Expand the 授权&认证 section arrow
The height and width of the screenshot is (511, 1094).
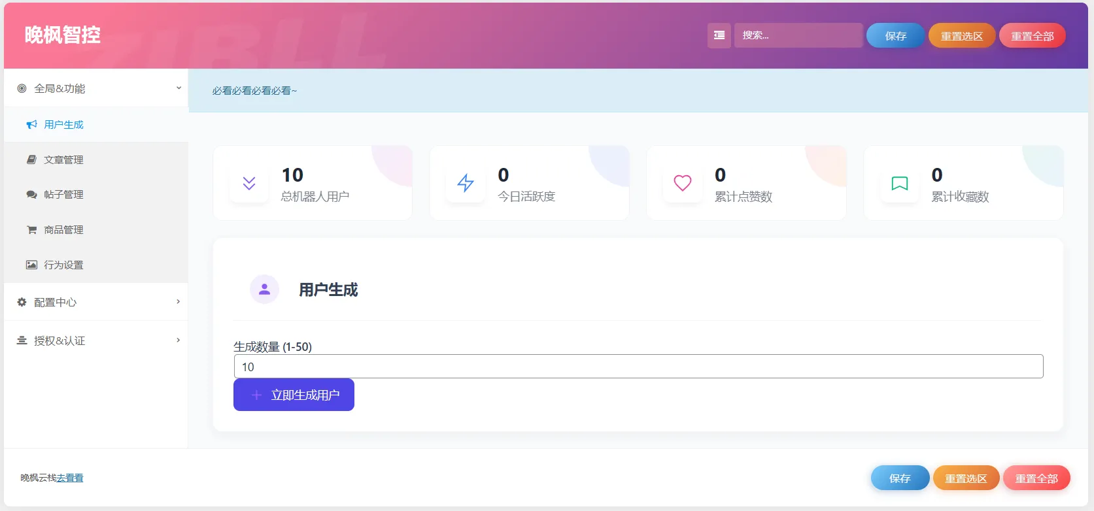click(179, 340)
